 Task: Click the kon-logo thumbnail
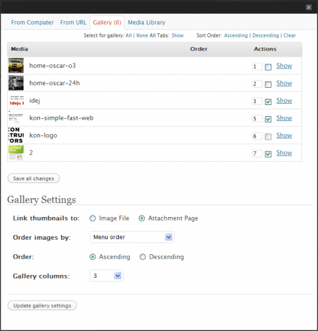(16, 135)
